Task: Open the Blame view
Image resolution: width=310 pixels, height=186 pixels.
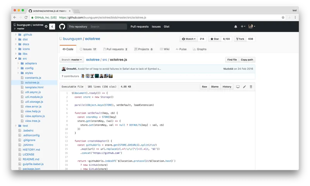Action: [x=215, y=86]
